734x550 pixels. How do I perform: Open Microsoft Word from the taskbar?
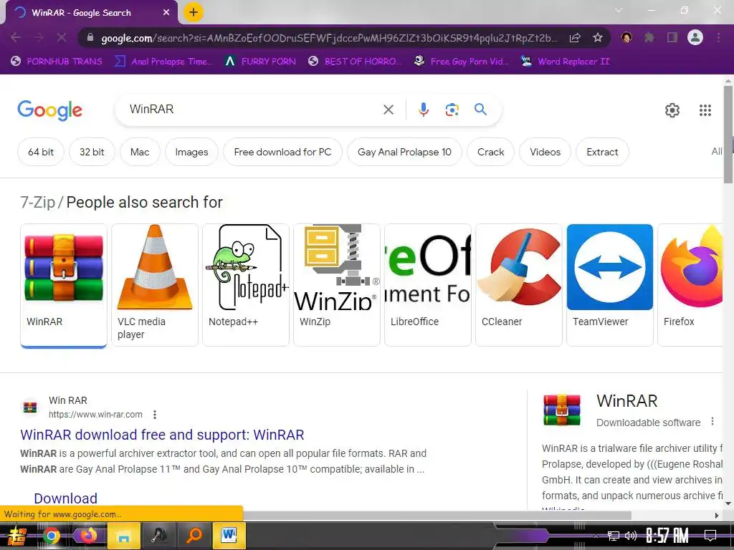pyautogui.click(x=229, y=536)
